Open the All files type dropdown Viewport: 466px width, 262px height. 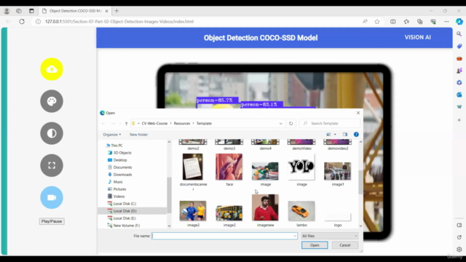pos(329,236)
